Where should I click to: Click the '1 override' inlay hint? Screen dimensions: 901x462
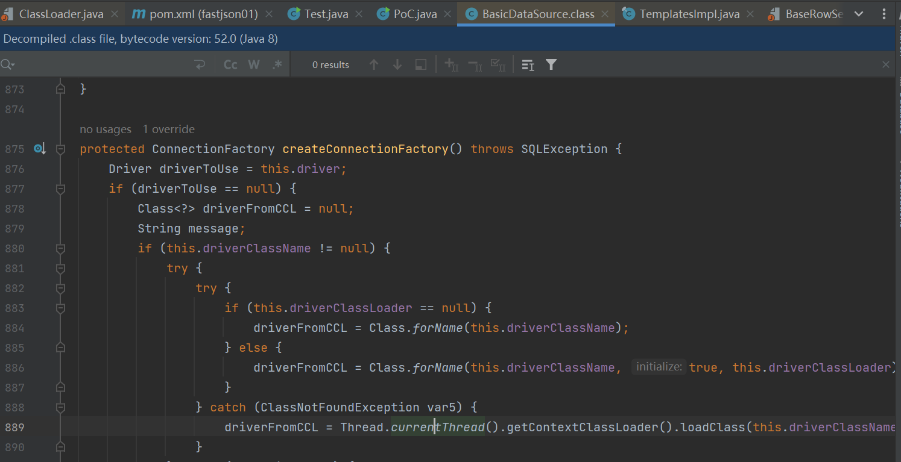[x=168, y=130]
